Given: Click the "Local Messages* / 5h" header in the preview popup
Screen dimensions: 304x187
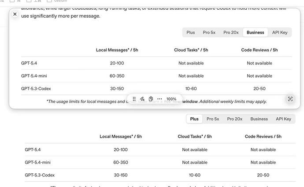Looking at the screenshot, I should pyautogui.click(x=117, y=50).
